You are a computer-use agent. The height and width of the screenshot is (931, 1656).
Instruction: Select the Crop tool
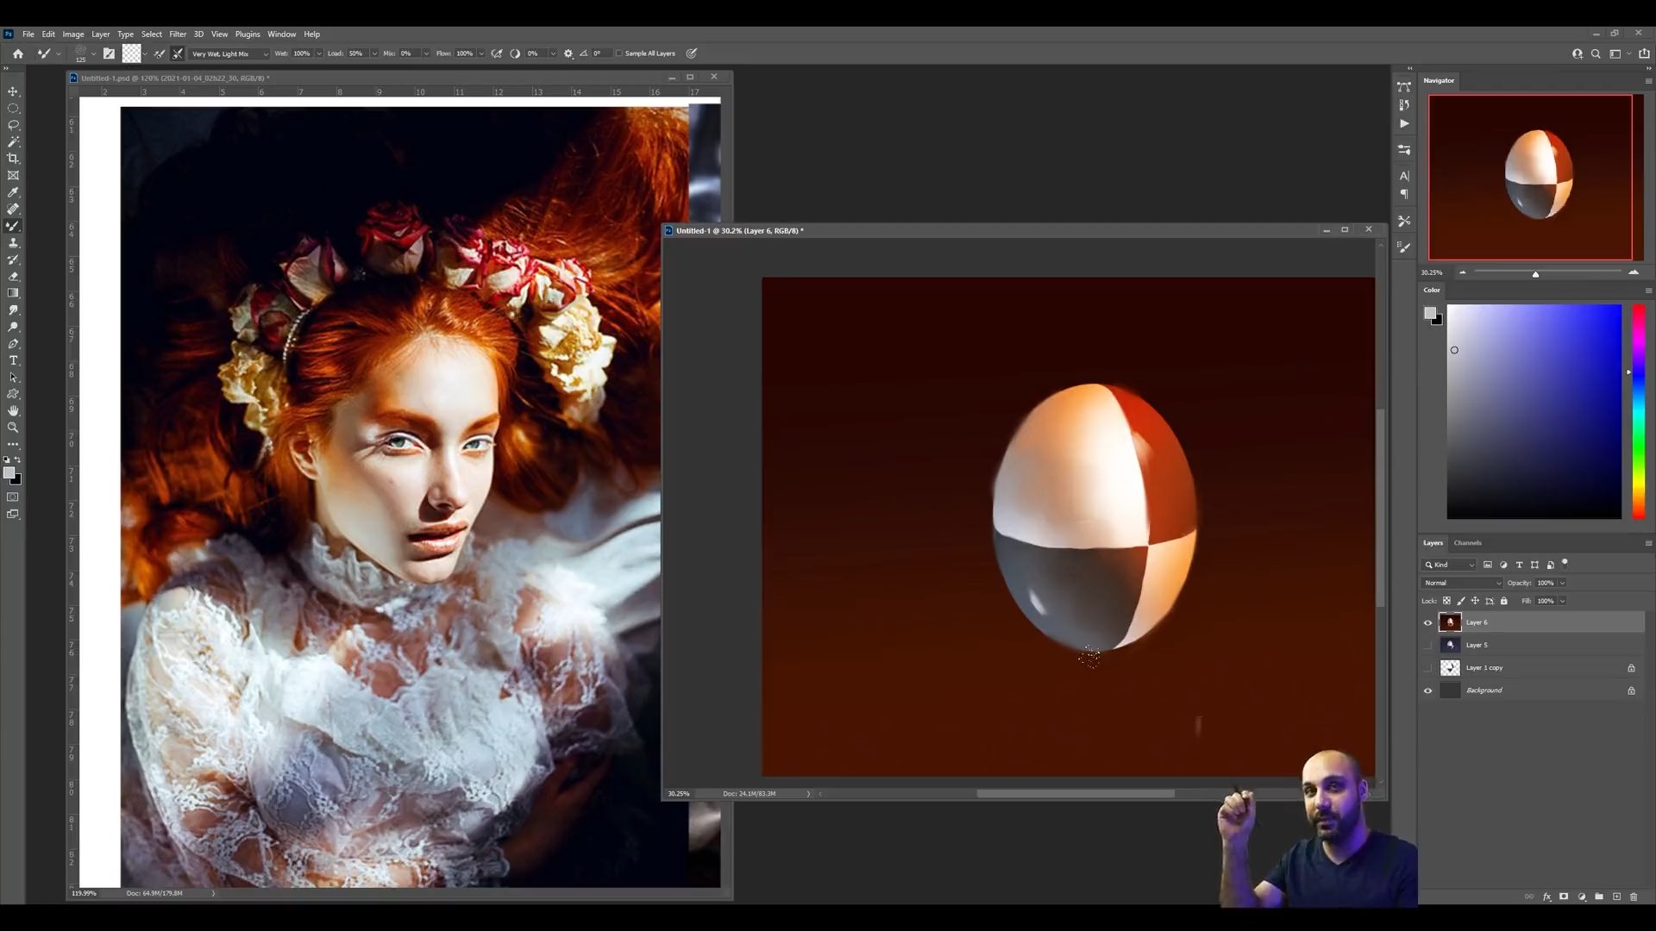[x=13, y=159]
